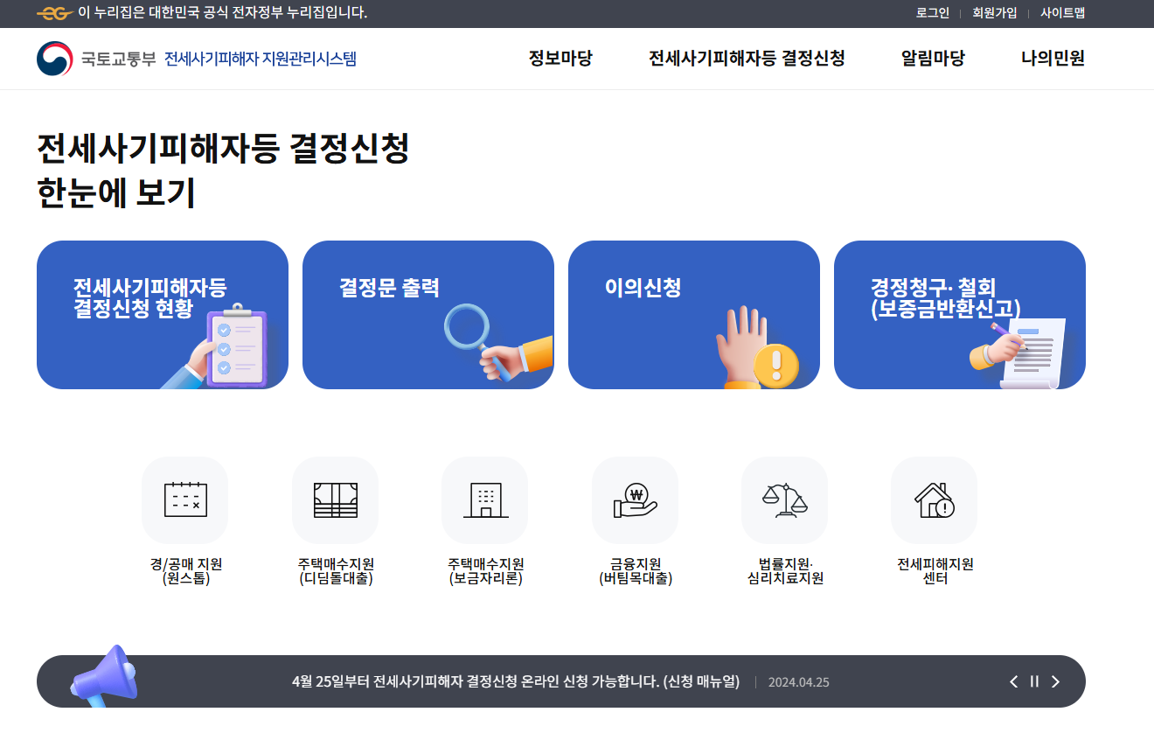Open 알림마당 menu

(x=933, y=59)
